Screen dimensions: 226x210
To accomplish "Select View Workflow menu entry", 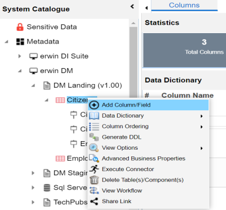I will point(148,191).
